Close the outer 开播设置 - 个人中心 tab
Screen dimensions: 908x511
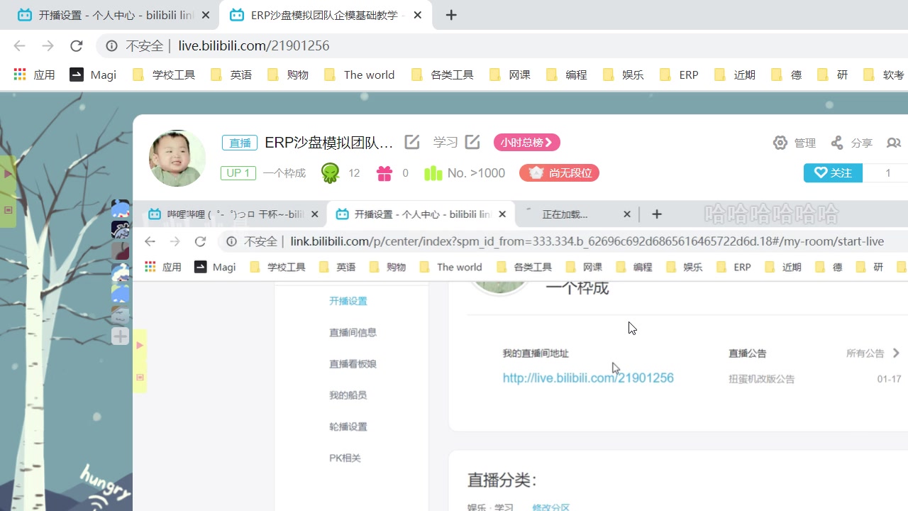coord(205,15)
